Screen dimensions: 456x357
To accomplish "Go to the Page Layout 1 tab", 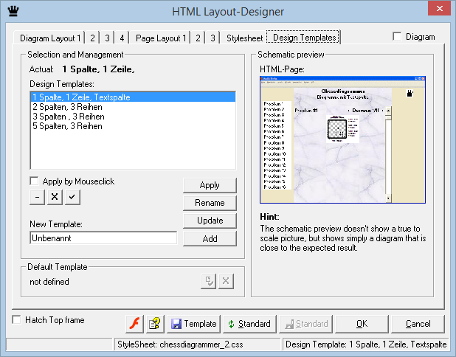I will (x=161, y=38).
